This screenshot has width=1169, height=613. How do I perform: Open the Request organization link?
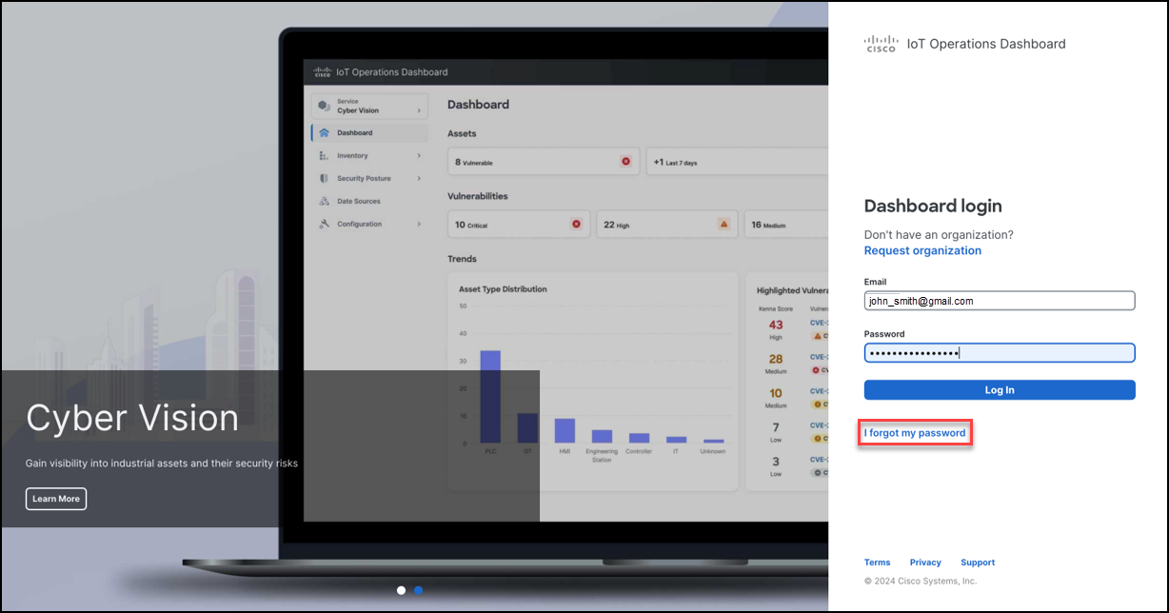coord(921,250)
